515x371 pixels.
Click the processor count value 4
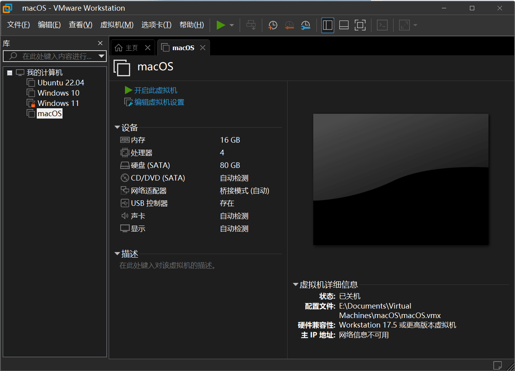222,153
